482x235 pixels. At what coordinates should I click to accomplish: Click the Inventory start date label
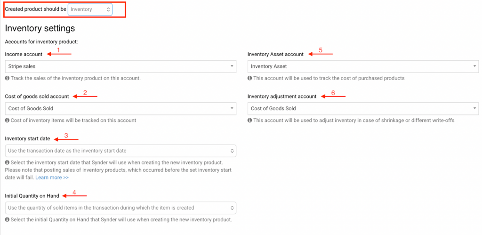pos(27,139)
